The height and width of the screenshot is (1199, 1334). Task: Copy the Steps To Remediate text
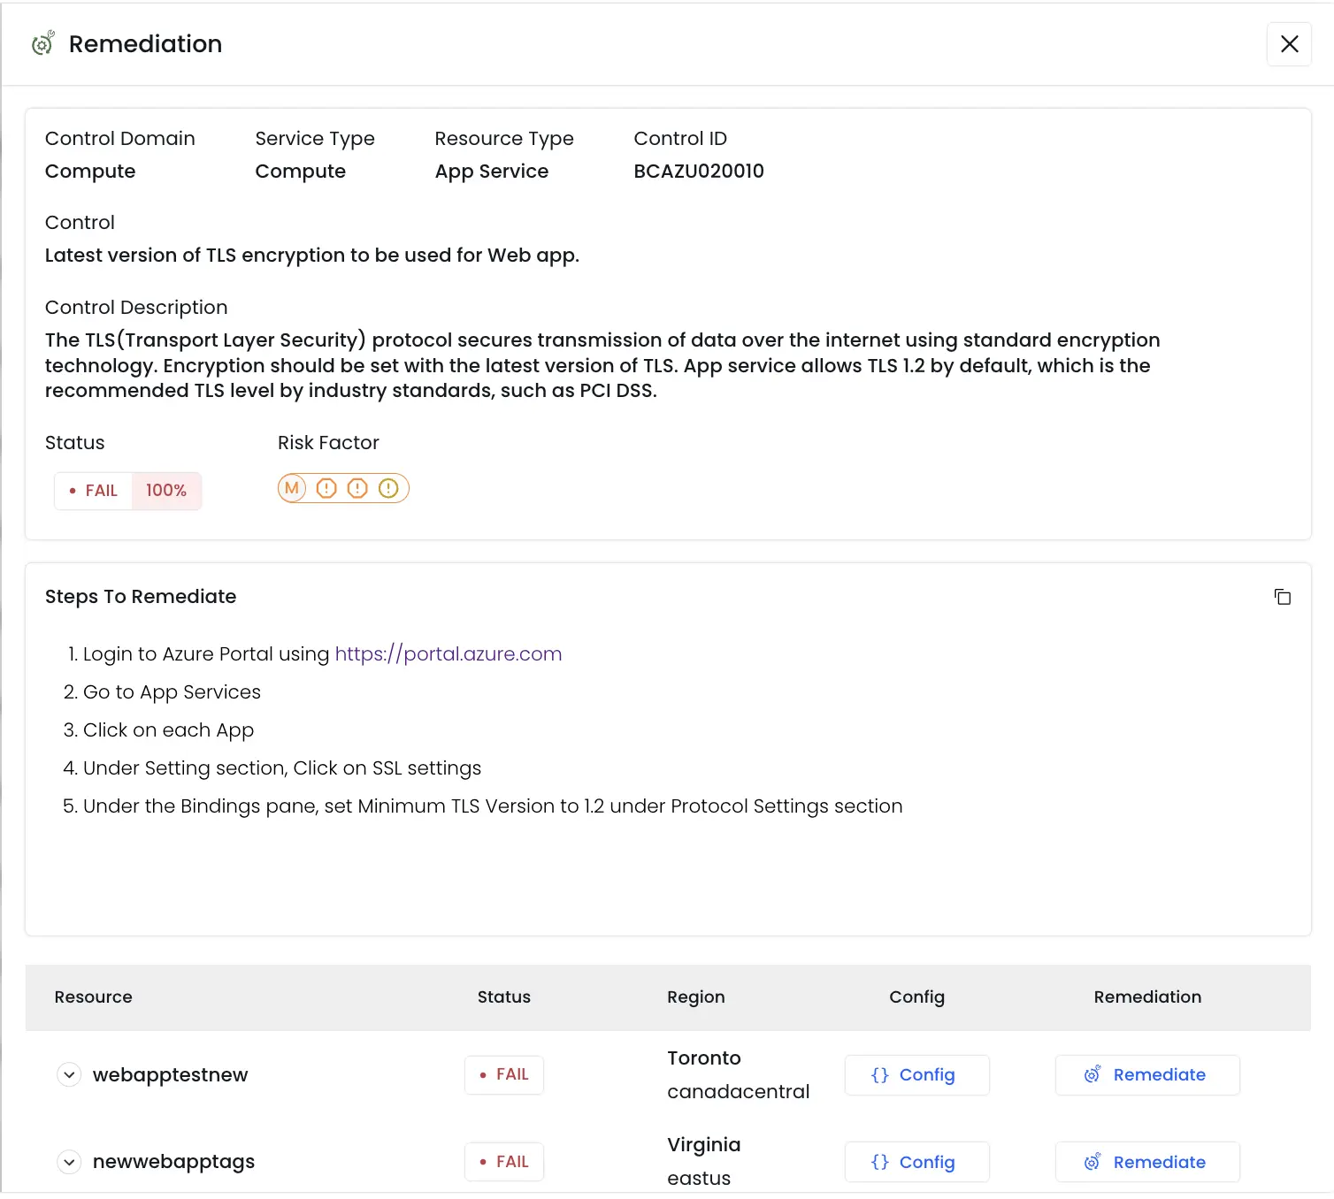(1283, 597)
